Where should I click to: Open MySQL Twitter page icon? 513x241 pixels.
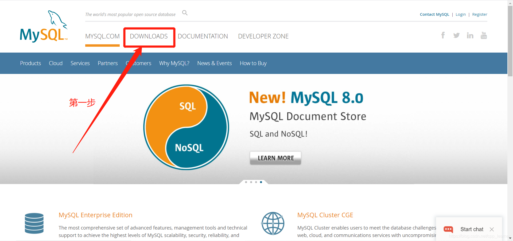[x=456, y=35]
